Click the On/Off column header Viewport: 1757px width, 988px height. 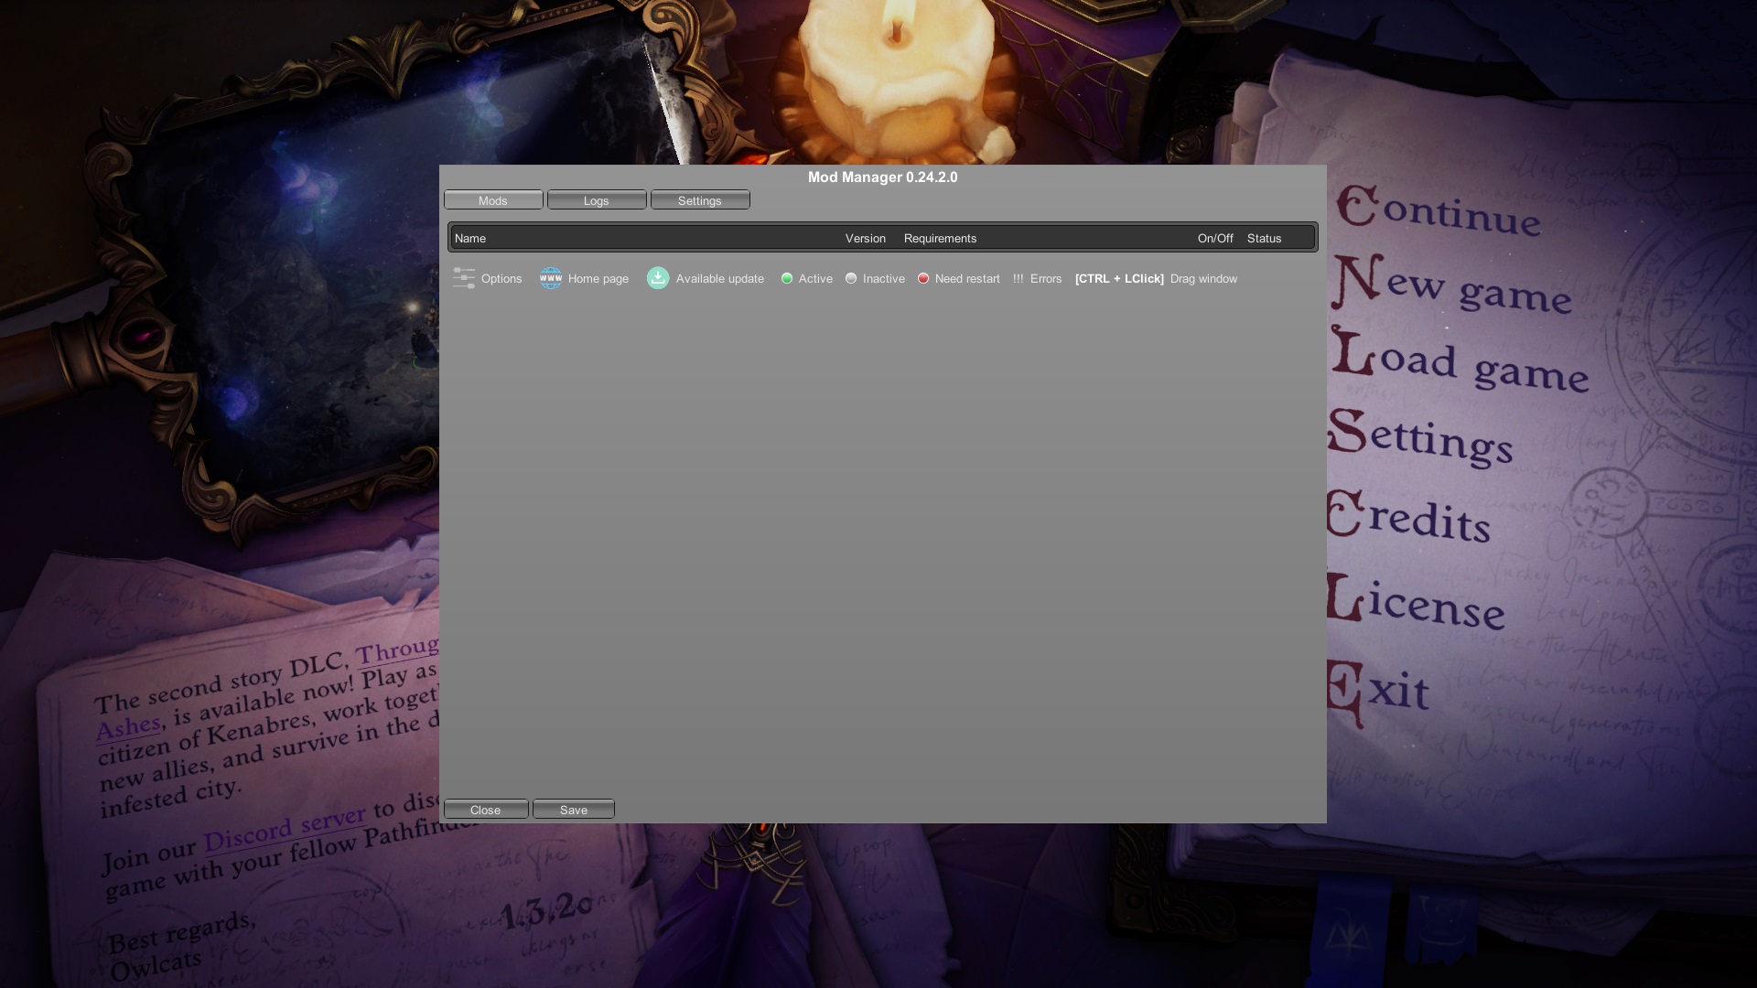point(1215,238)
